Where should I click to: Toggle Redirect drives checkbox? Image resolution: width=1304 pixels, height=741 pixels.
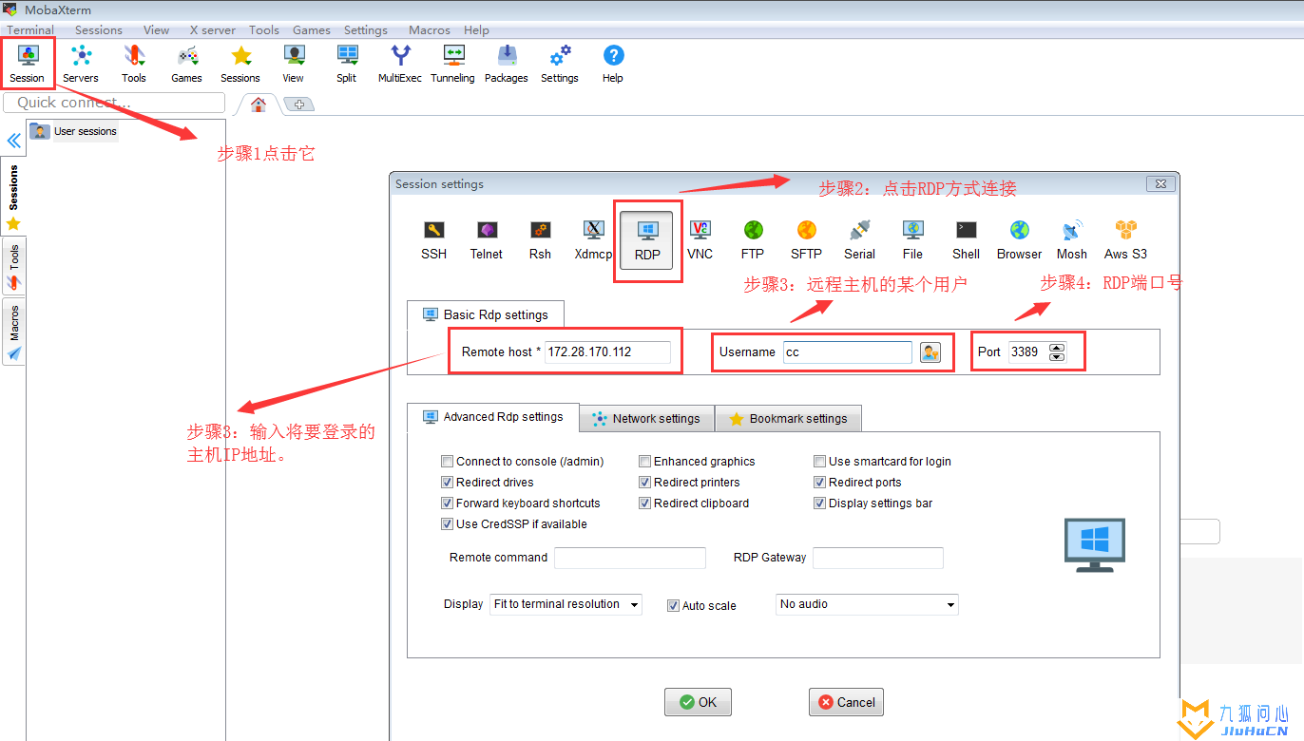tap(448, 483)
